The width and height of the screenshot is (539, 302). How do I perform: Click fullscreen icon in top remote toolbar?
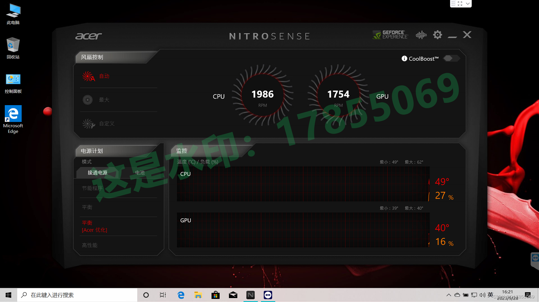click(x=460, y=4)
